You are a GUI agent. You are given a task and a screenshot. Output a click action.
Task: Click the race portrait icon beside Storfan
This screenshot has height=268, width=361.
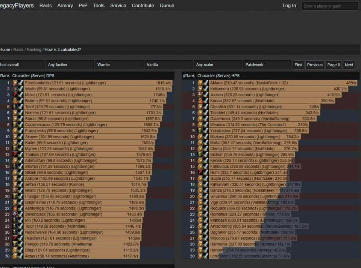[15, 167]
